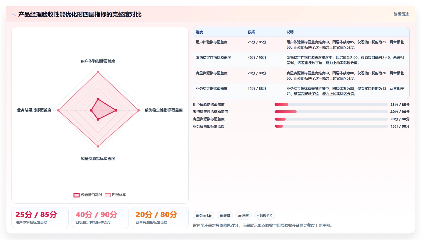Click the 数据卡片 chip

tap(265, 215)
